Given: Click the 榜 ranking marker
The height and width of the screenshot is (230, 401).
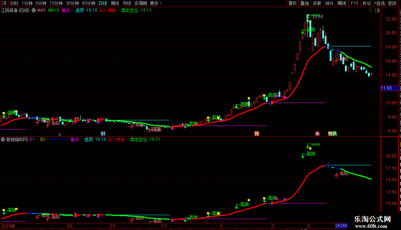Looking at the screenshot, I should coord(330,134).
